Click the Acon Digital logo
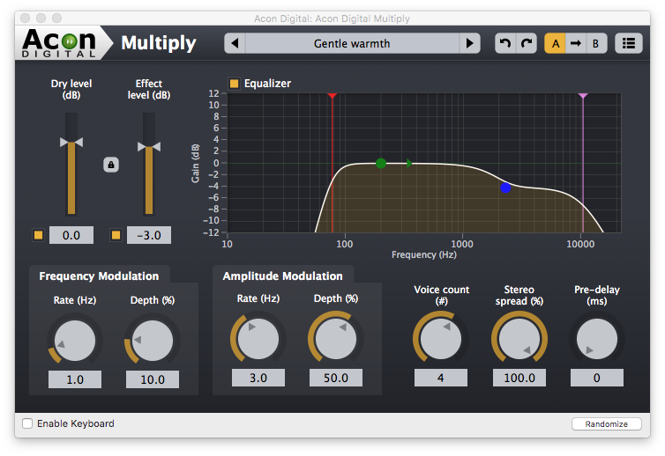 (x=59, y=43)
